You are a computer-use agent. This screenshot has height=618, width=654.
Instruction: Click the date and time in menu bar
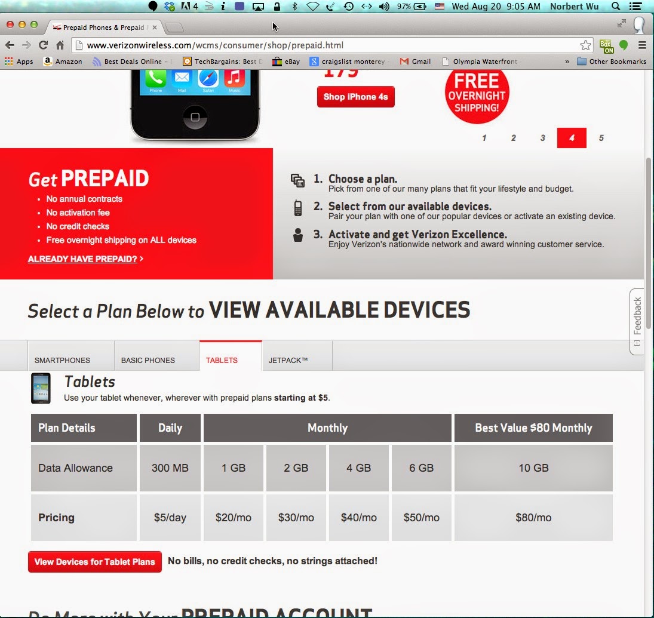[496, 6]
